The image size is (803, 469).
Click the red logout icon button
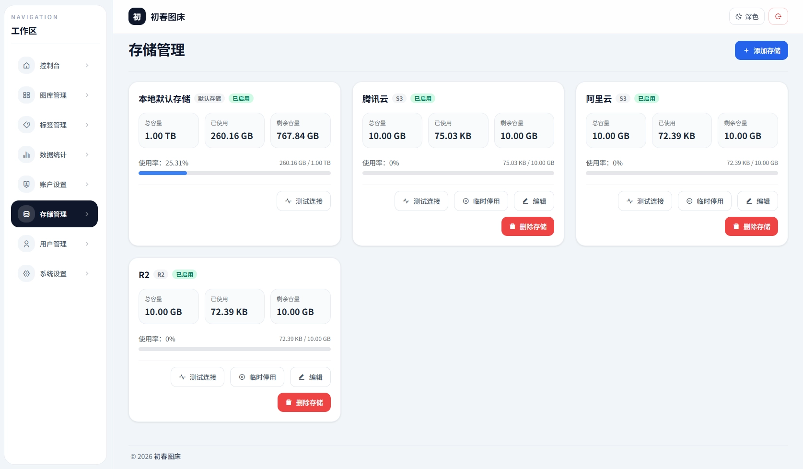coord(778,16)
